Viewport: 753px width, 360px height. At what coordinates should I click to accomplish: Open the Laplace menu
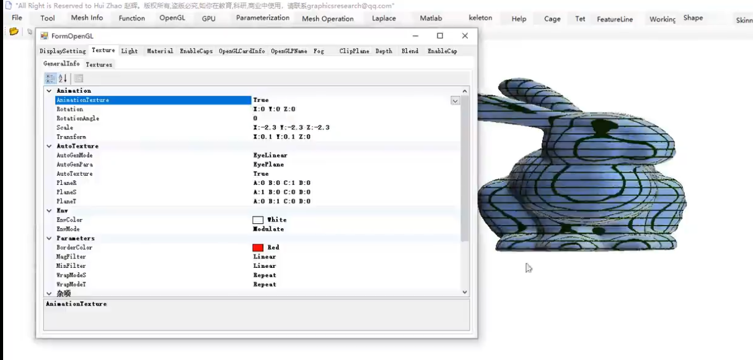[x=384, y=19]
